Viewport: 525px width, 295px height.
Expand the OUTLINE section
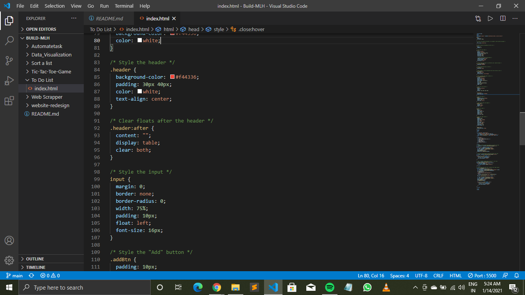click(x=35, y=259)
